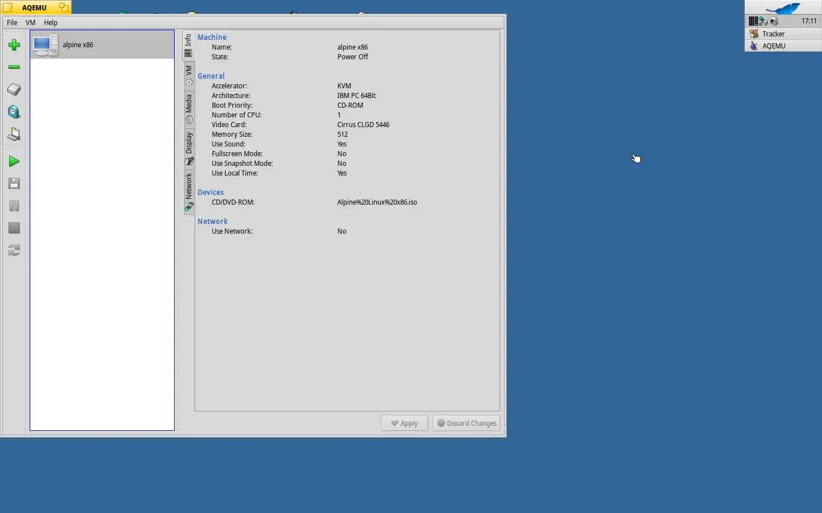Click the AQEMU window title tab
This screenshot has width=822, height=513.
pyautogui.click(x=35, y=7)
